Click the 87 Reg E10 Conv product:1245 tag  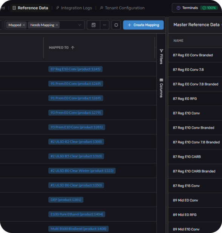76,69
